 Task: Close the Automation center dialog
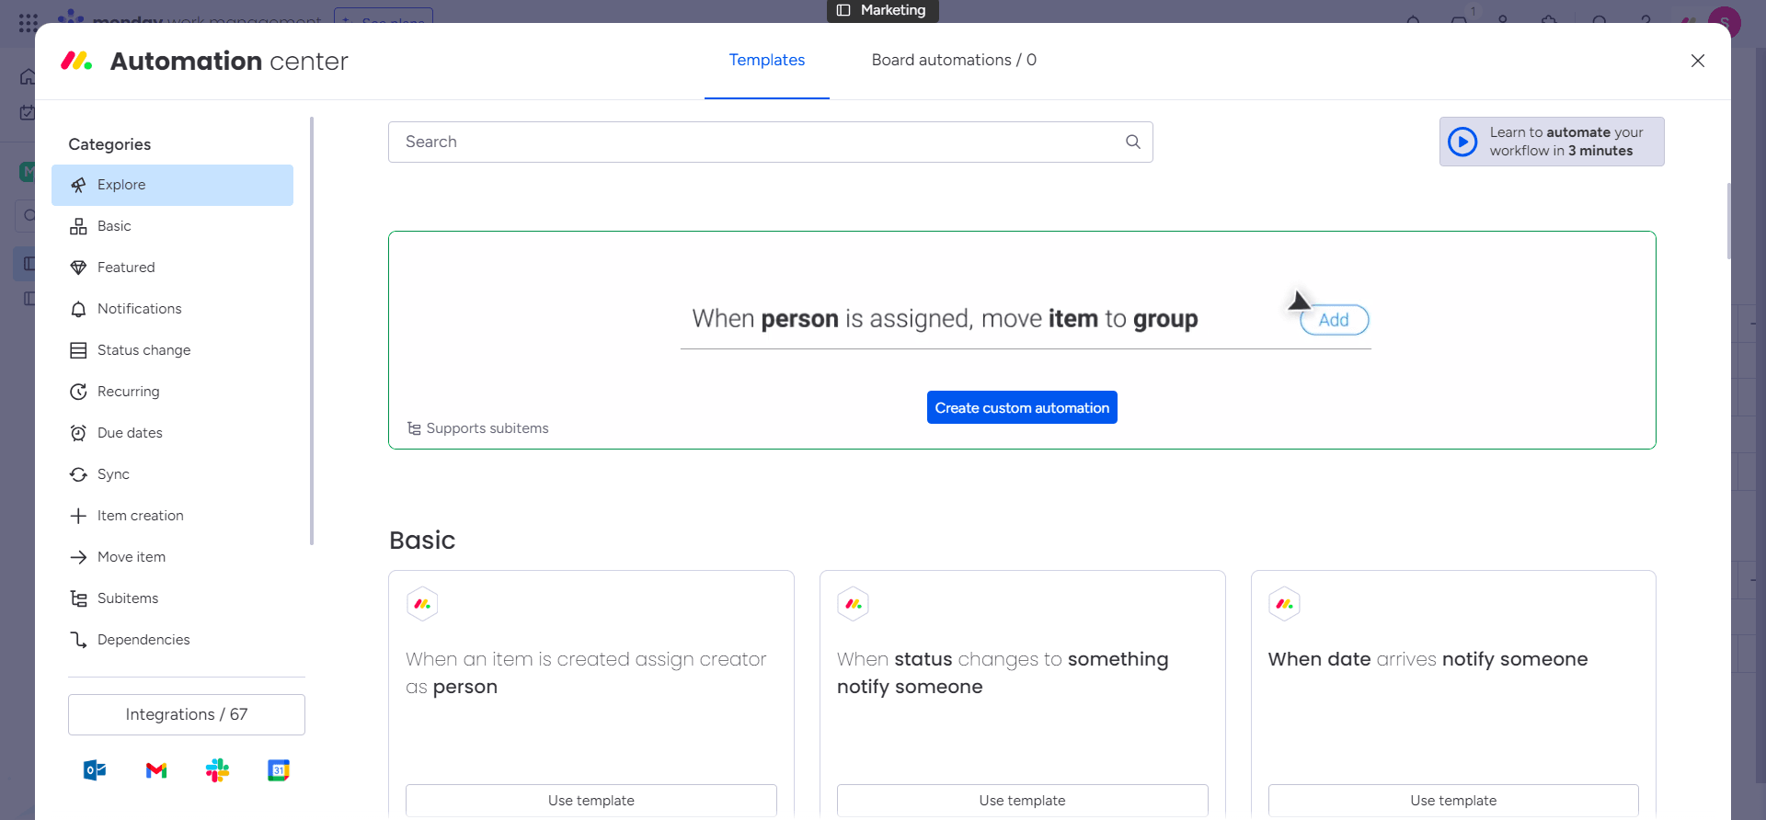point(1697,61)
